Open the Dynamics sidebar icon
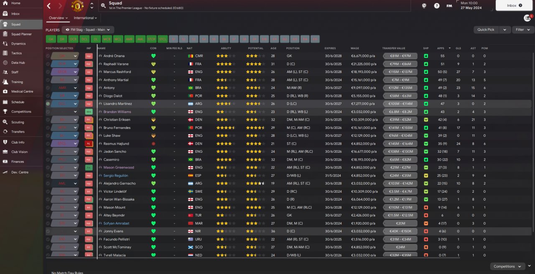Image resolution: width=535 pixels, height=274 pixels. [x=5, y=43]
